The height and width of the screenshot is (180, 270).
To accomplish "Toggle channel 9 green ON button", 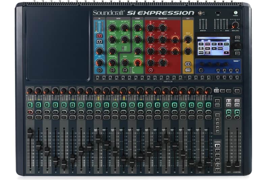I will tap(98, 105).
